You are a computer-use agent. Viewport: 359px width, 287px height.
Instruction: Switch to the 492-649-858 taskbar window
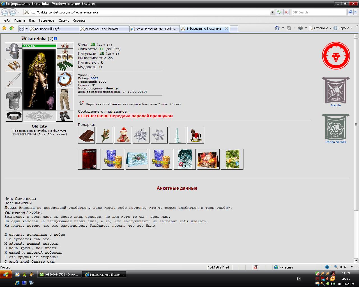[59, 275]
